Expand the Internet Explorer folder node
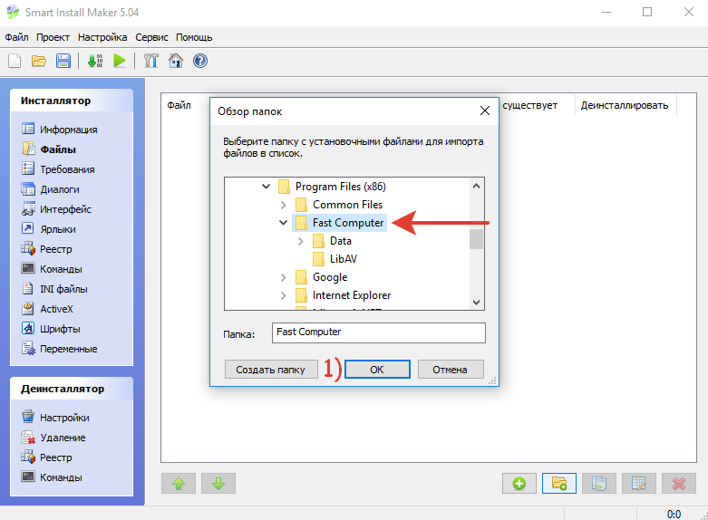 pyautogui.click(x=283, y=295)
